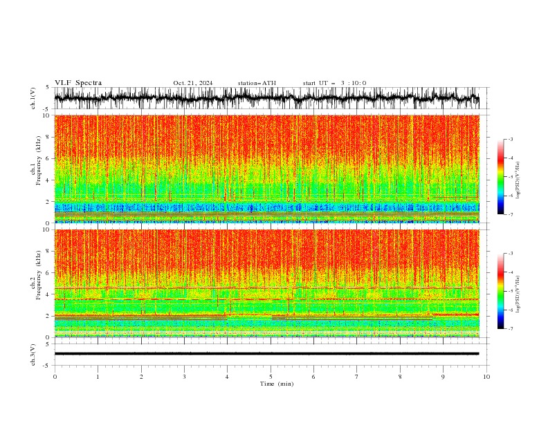
Task: Click the "7" tick on the time axis
Action: coord(357,377)
